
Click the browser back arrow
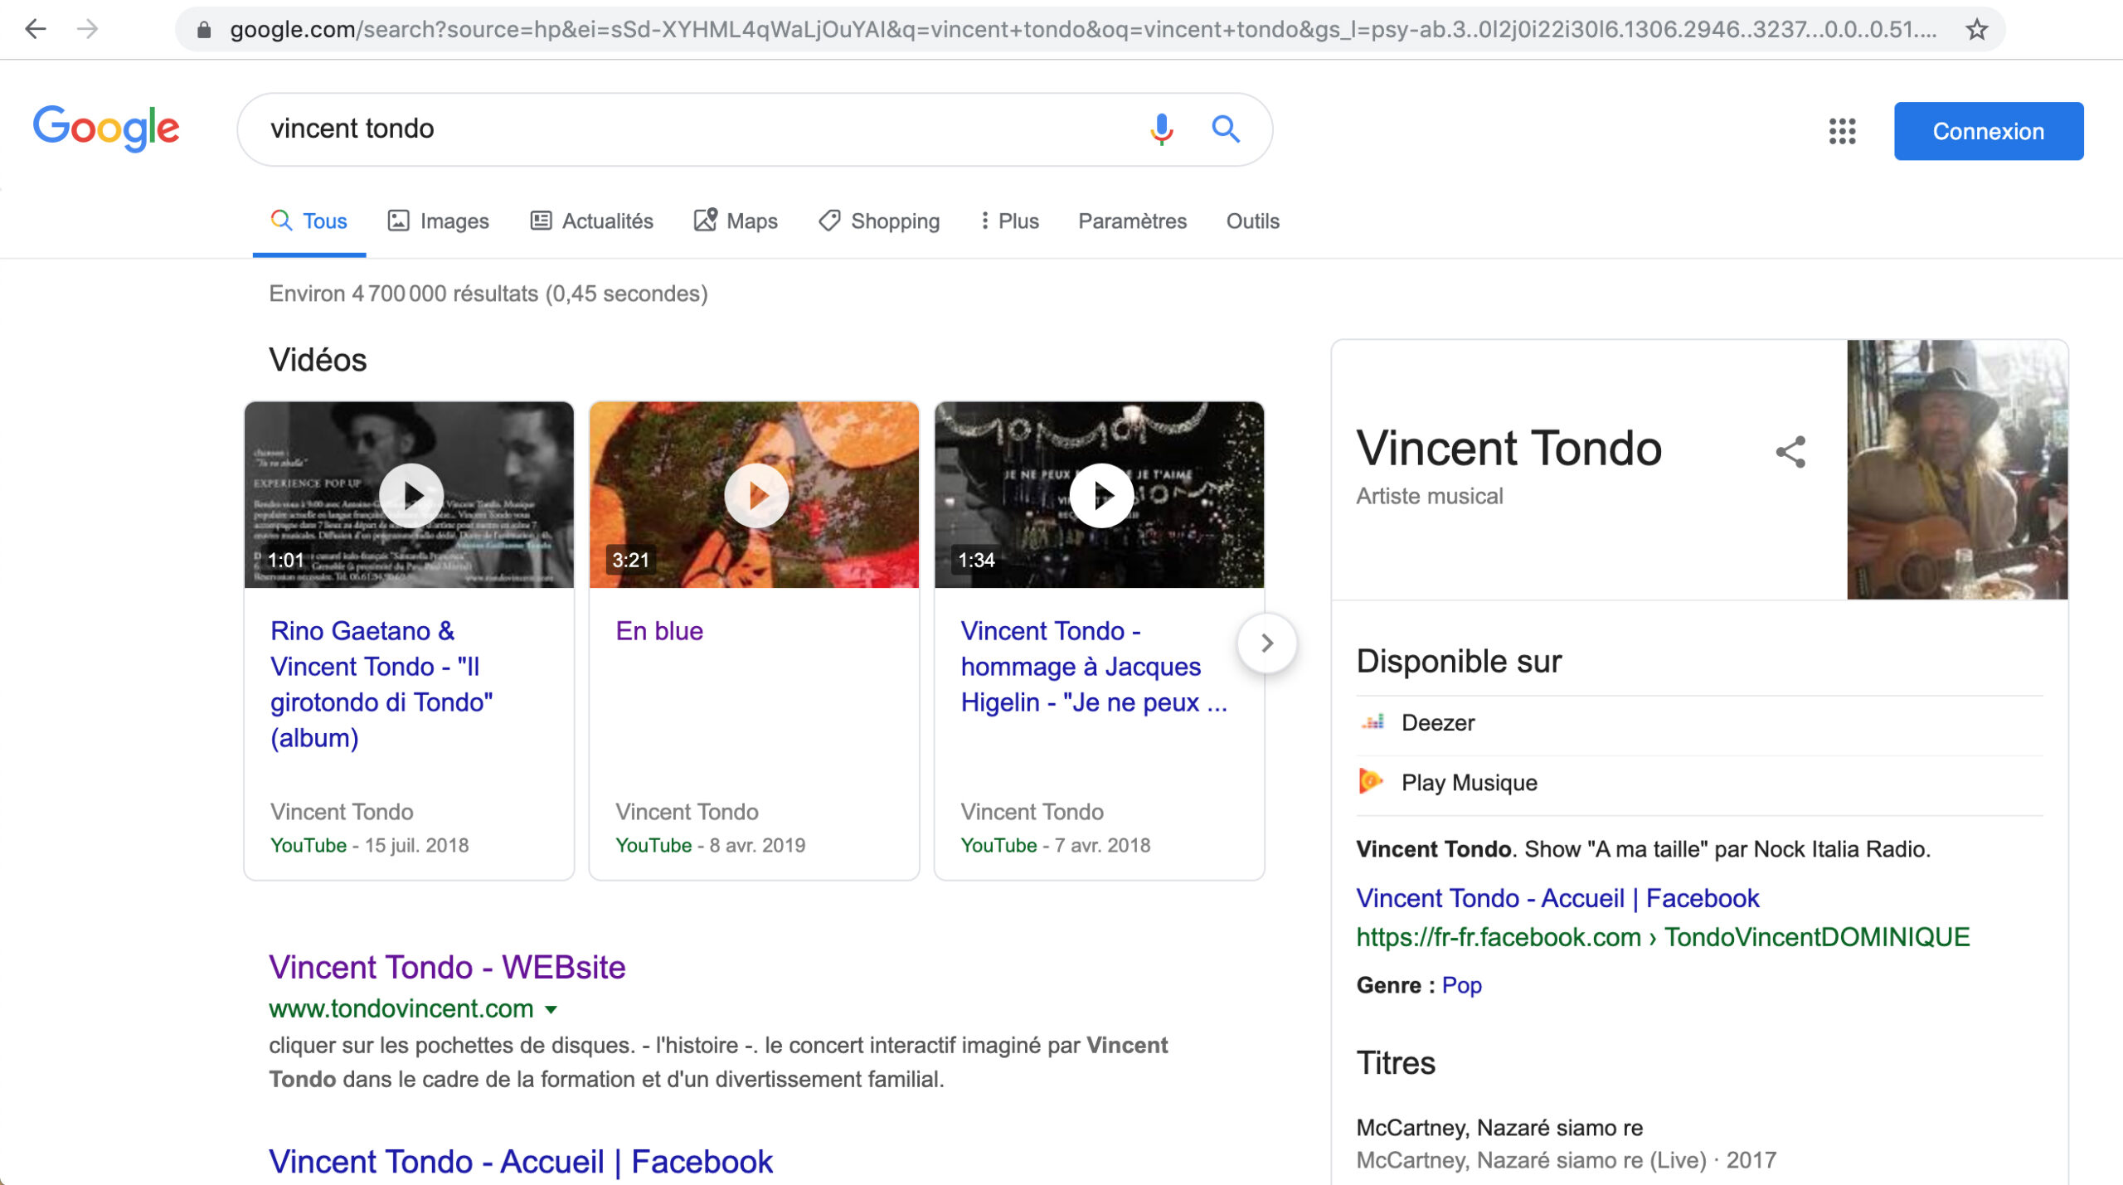pos(36,30)
